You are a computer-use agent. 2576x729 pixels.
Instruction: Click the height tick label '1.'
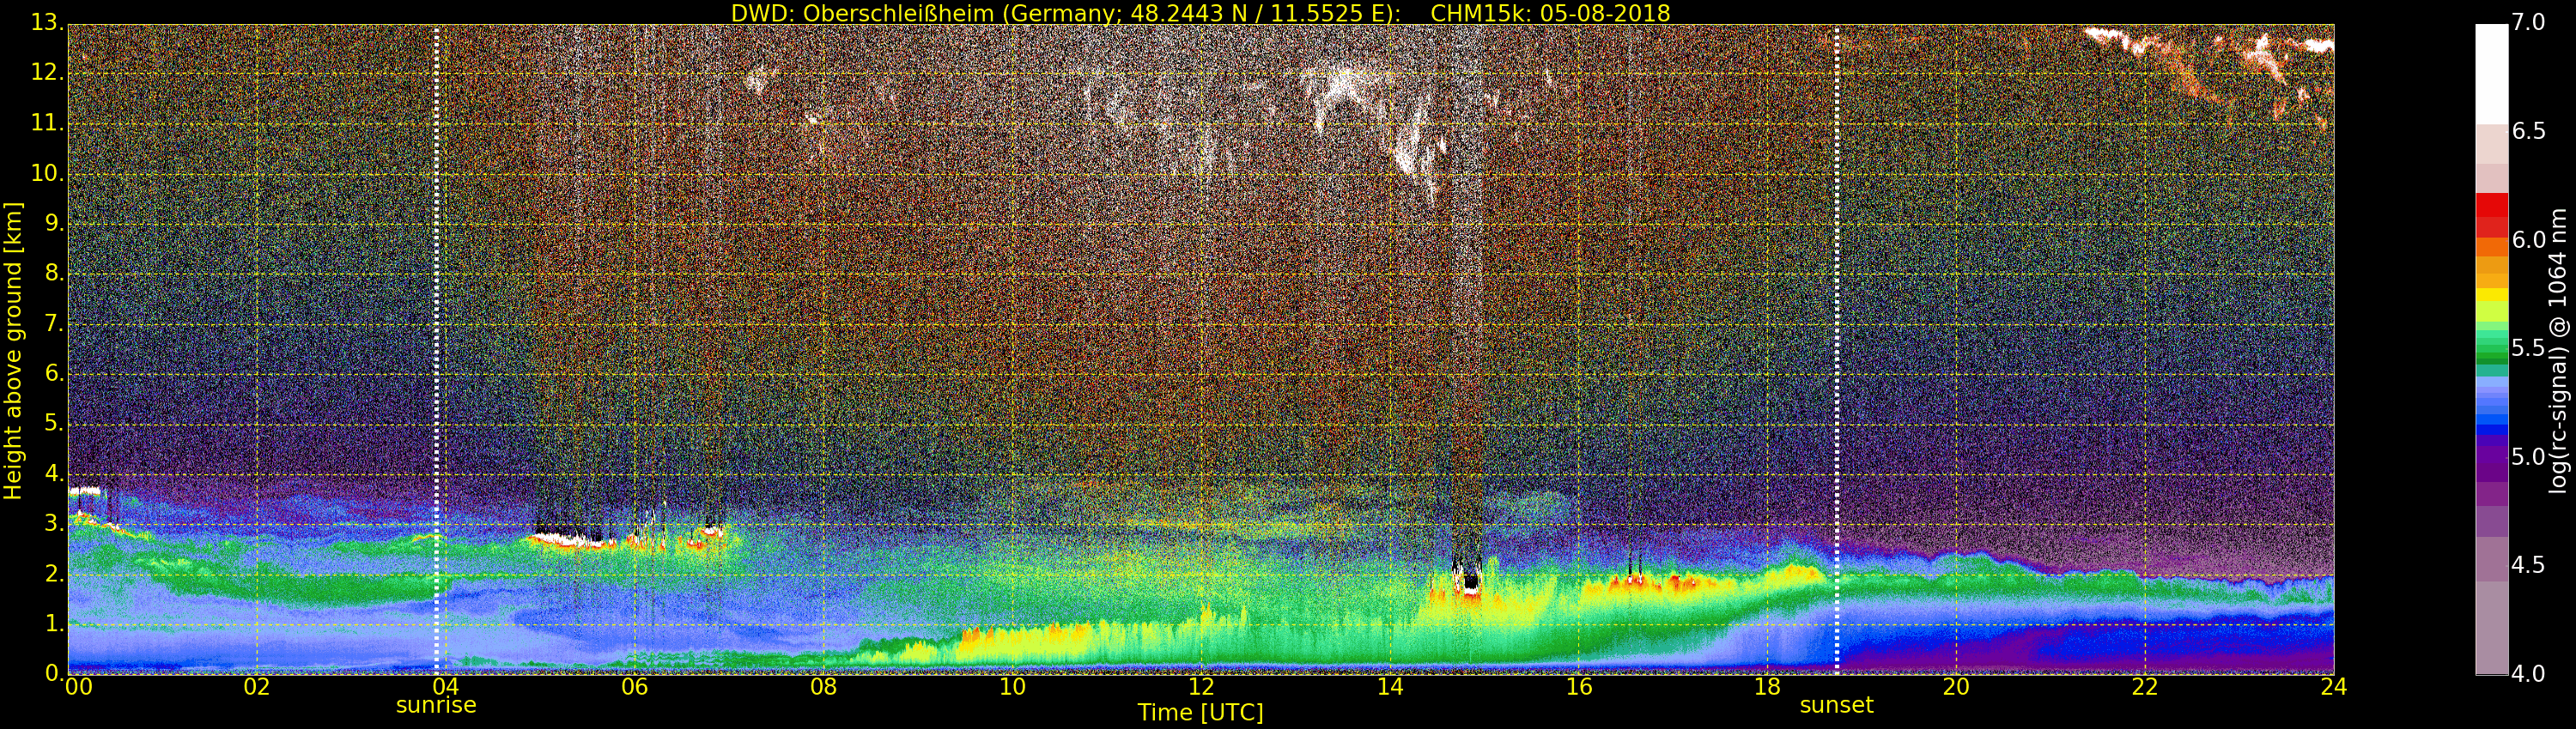(54, 624)
